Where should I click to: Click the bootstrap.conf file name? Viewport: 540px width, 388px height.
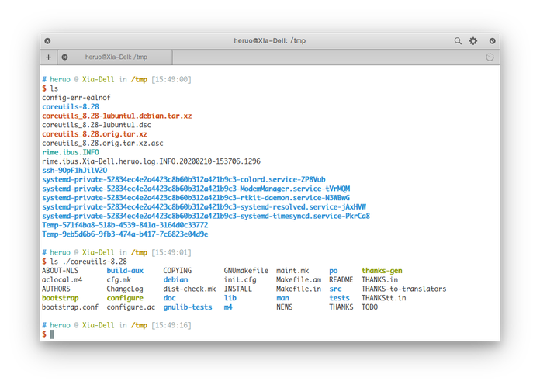point(71,307)
